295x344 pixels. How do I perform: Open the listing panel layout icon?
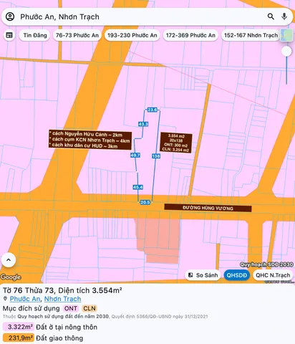tap(9, 35)
